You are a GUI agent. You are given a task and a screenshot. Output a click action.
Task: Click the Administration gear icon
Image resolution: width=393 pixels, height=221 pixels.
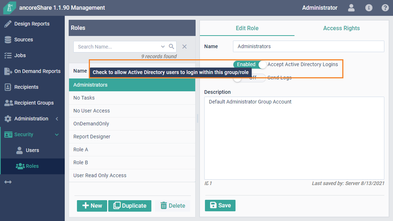[x=8, y=119]
